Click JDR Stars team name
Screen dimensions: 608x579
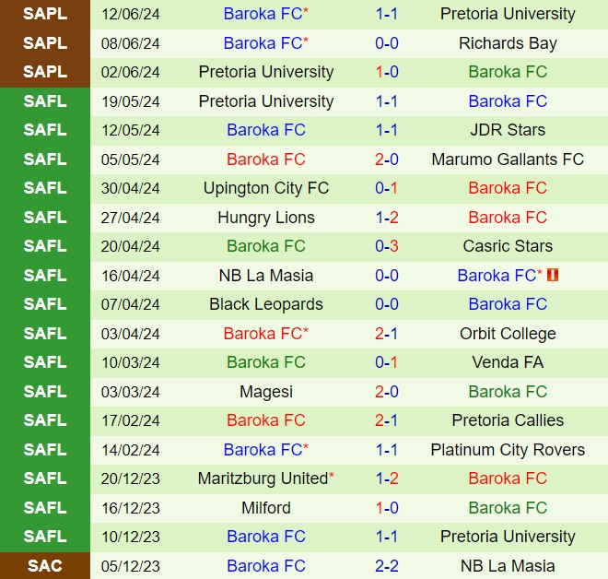(508, 130)
